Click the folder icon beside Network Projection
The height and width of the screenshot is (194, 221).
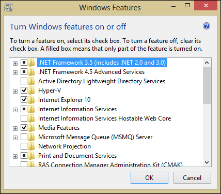click(x=31, y=146)
